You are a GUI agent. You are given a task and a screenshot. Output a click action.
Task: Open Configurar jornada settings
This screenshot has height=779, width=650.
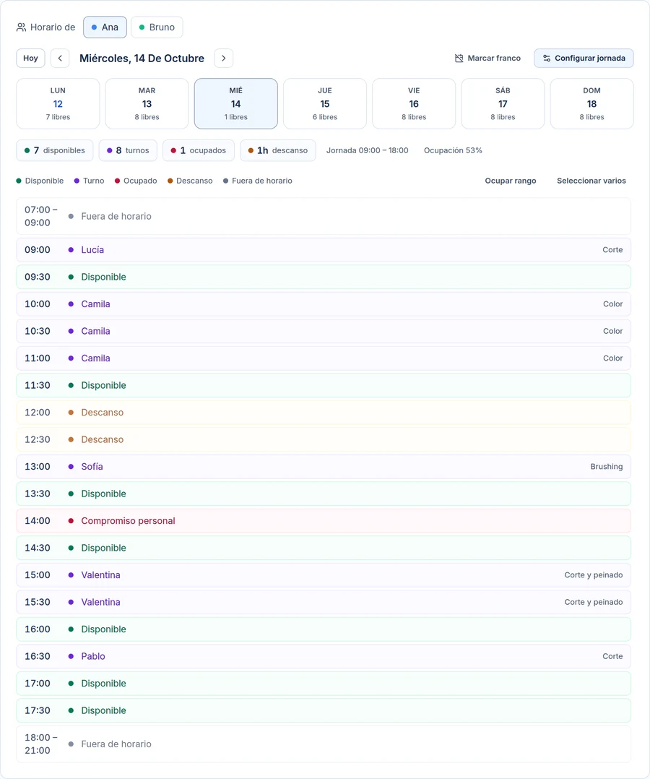[584, 58]
